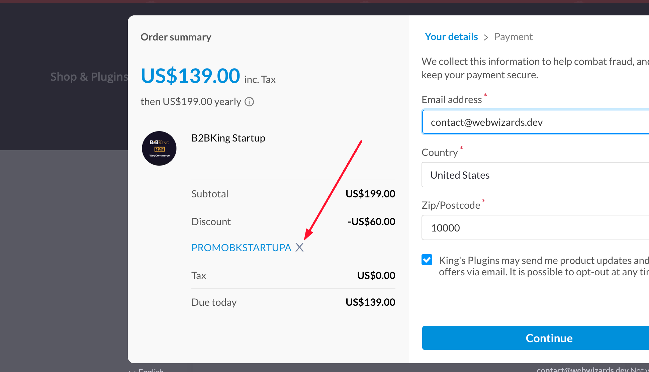Click the chevron between Your details and Payment
This screenshot has width=649, height=372.
486,37
